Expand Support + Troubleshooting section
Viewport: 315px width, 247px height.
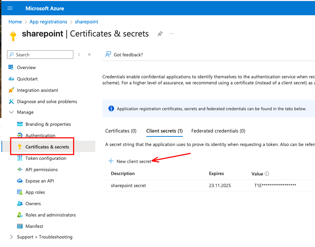[11, 237]
